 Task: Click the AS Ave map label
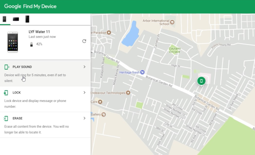[194, 139]
